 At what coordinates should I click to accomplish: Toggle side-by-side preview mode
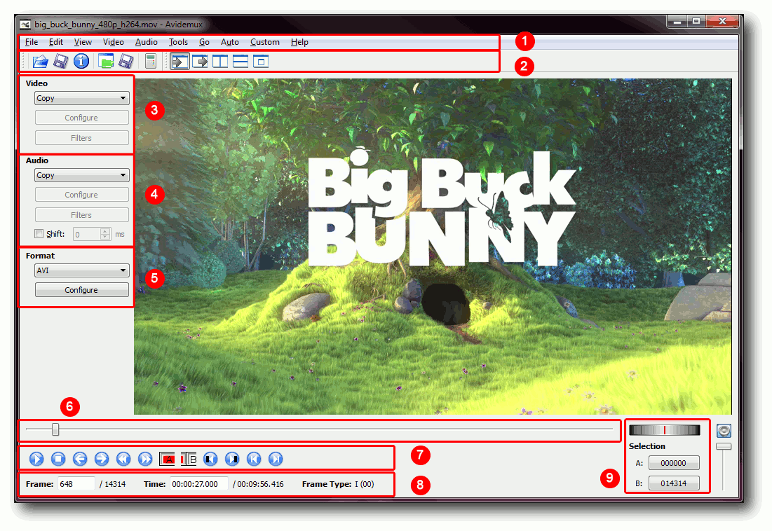[x=220, y=62]
